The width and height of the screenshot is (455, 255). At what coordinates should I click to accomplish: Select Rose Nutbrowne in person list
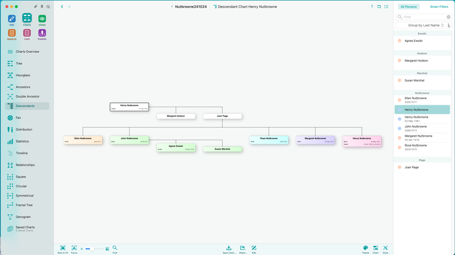pyautogui.click(x=422, y=147)
